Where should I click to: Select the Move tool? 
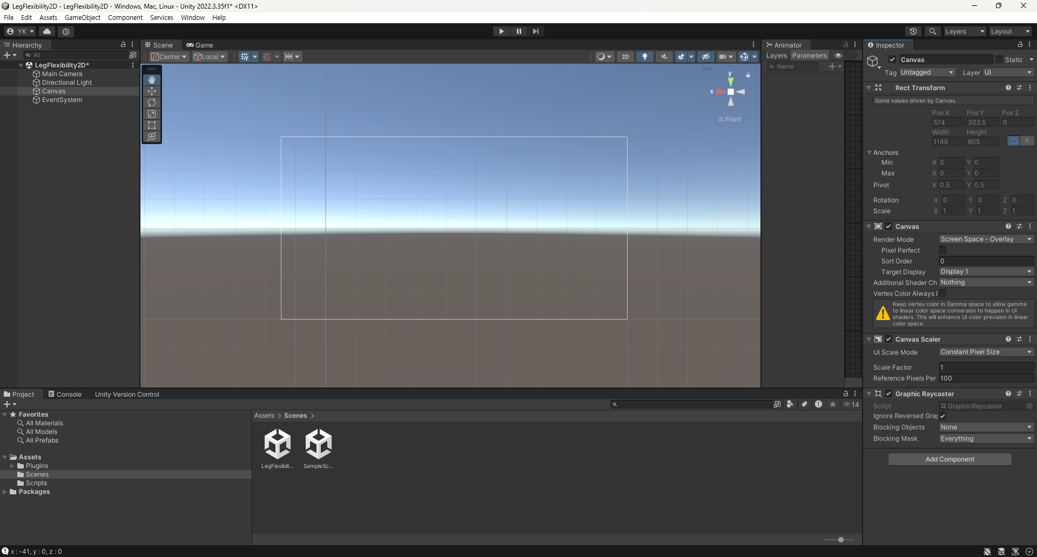pyautogui.click(x=152, y=91)
